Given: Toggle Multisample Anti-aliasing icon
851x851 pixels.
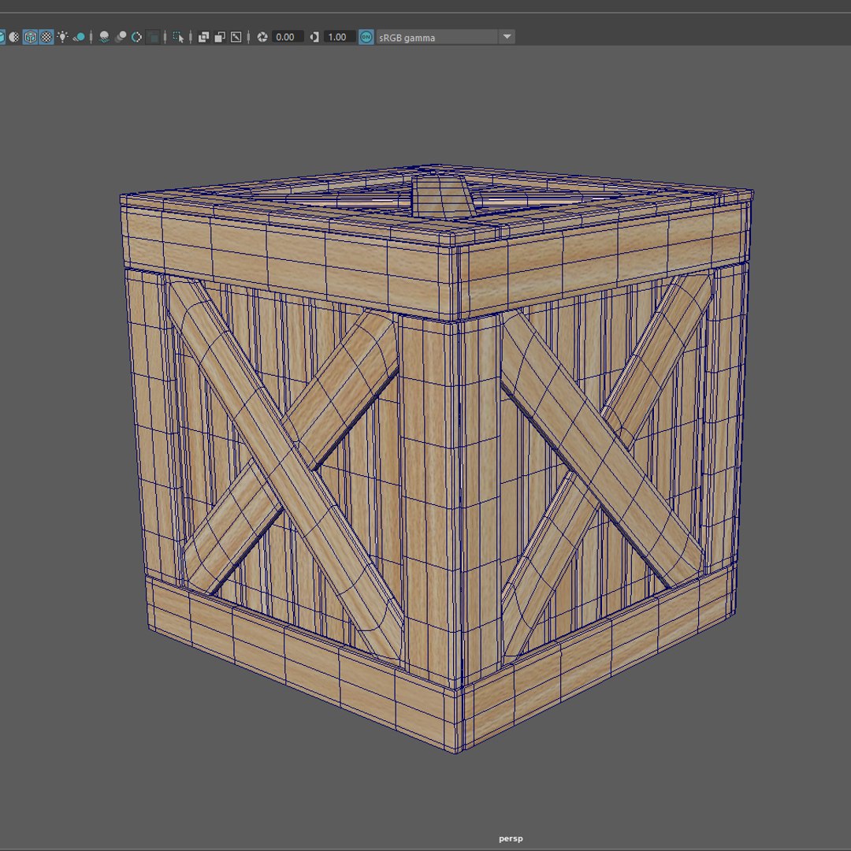Looking at the screenshot, I should coord(137,37).
